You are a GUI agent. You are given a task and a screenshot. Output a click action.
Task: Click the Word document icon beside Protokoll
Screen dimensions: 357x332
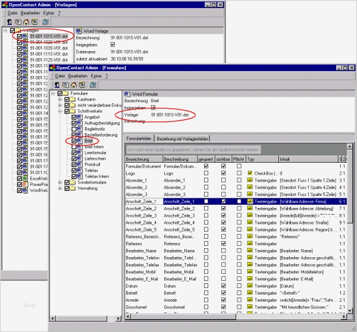pyautogui.click(x=80, y=165)
